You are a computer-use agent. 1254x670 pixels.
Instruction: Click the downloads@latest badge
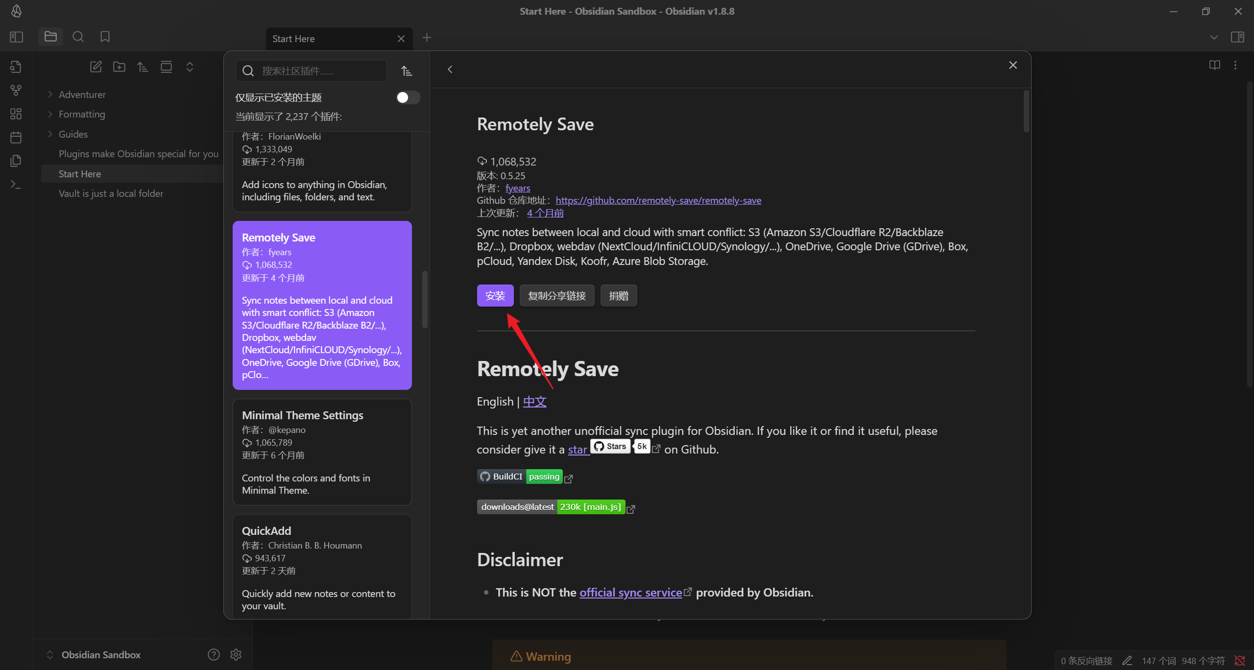(551, 507)
